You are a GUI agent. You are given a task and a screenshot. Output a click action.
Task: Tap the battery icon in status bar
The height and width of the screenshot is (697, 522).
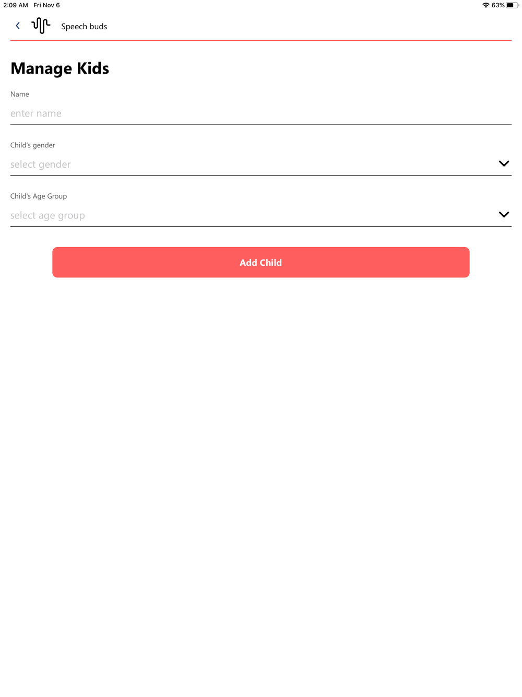coord(511,5)
